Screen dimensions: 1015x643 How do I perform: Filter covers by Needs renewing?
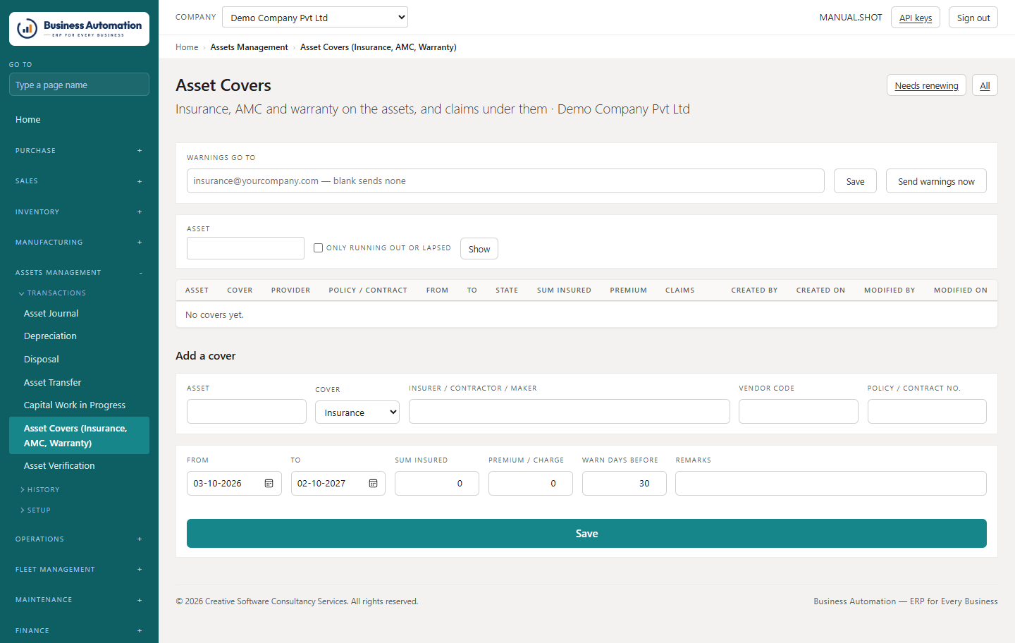click(926, 85)
